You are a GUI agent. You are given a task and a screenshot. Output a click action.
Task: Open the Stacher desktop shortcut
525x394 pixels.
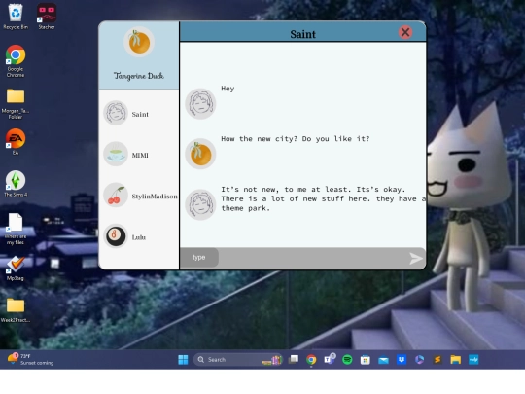(47, 17)
